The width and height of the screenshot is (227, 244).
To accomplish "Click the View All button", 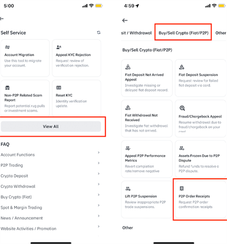I will point(51,127).
